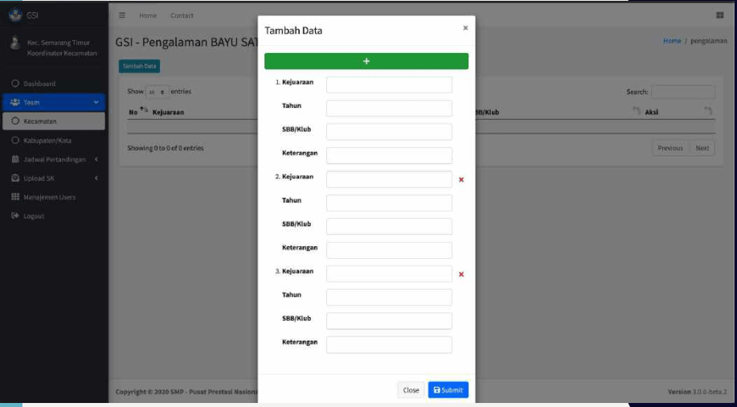The width and height of the screenshot is (737, 407).
Task: Focus the second Keterangan input field
Action: (389, 250)
